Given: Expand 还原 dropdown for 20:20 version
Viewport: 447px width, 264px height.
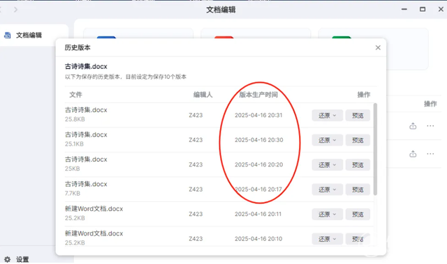Looking at the screenshot, I should pos(328,165).
